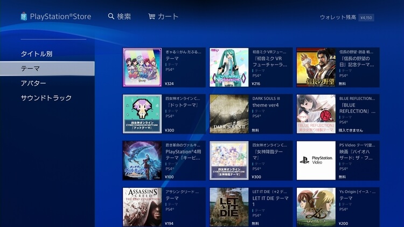Select サウンドトラック in the sidebar

pos(46,98)
